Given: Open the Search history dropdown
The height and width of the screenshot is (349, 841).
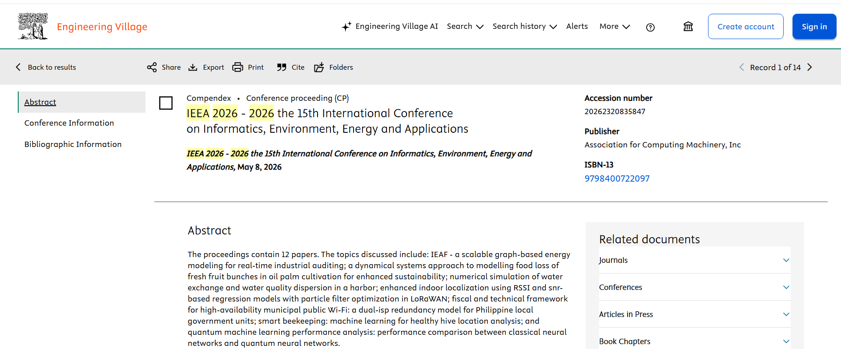Looking at the screenshot, I should [x=525, y=26].
